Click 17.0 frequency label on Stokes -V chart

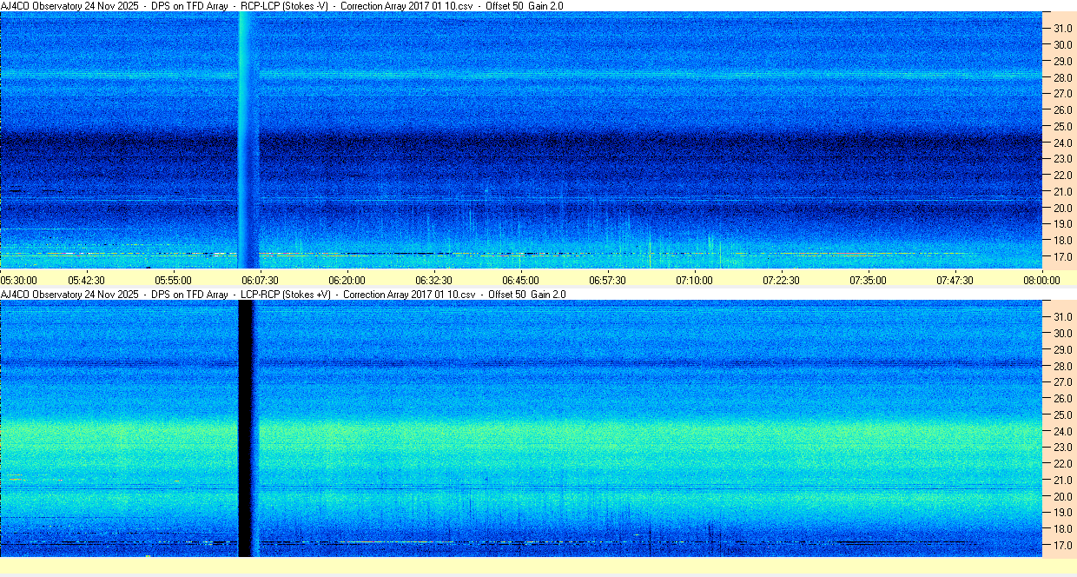click(1062, 258)
